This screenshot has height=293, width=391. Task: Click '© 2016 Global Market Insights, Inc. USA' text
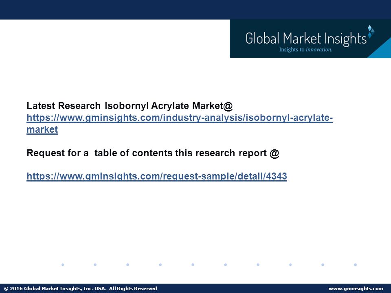[x=55, y=289]
